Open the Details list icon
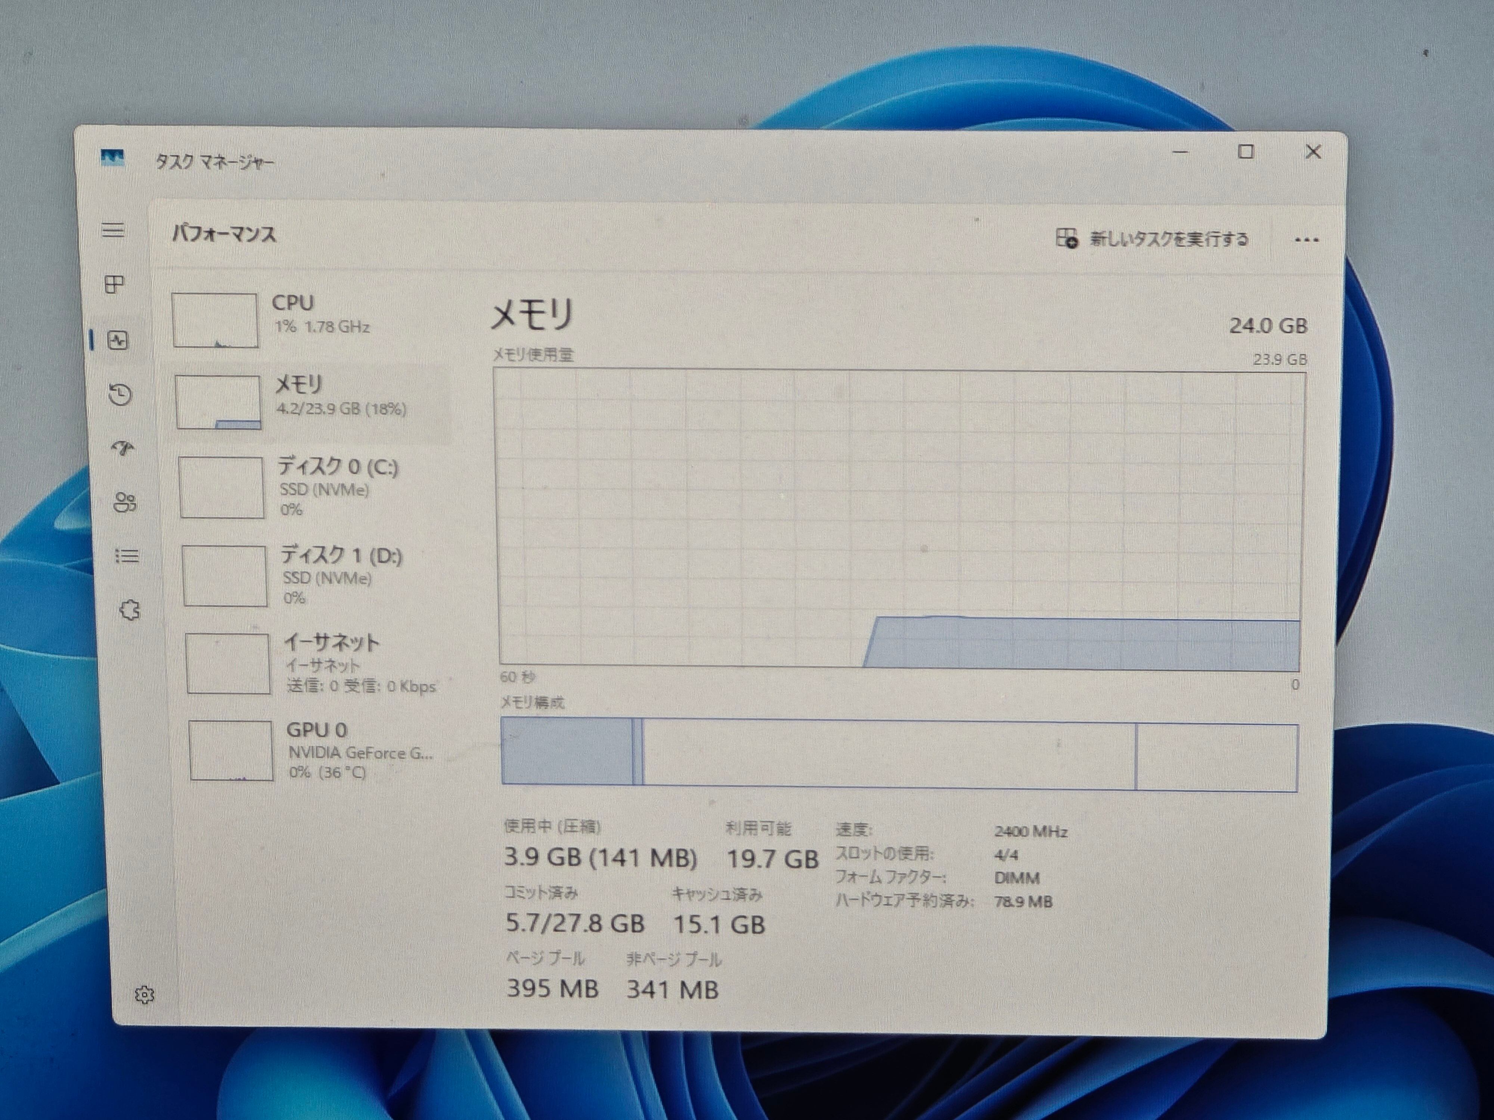This screenshot has width=1494, height=1120. pos(127,556)
